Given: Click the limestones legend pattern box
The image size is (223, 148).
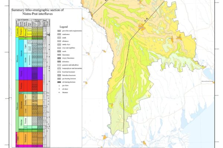Looking at the screenshot, I should tap(59, 55).
